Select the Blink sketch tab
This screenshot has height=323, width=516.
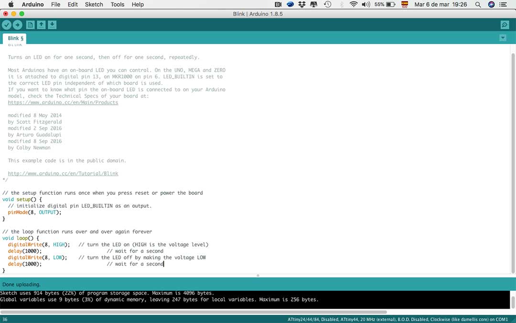click(x=15, y=38)
